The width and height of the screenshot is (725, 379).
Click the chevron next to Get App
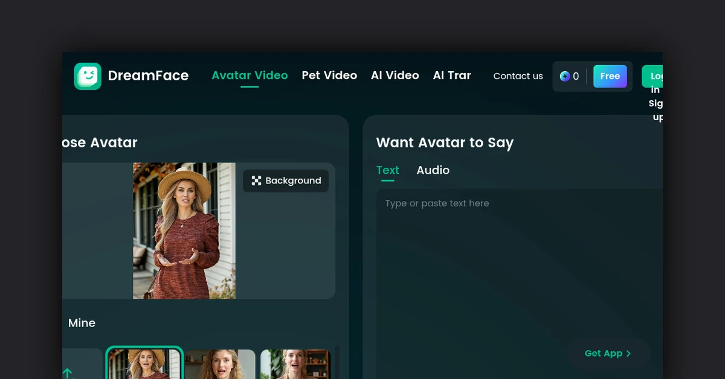[x=629, y=354]
